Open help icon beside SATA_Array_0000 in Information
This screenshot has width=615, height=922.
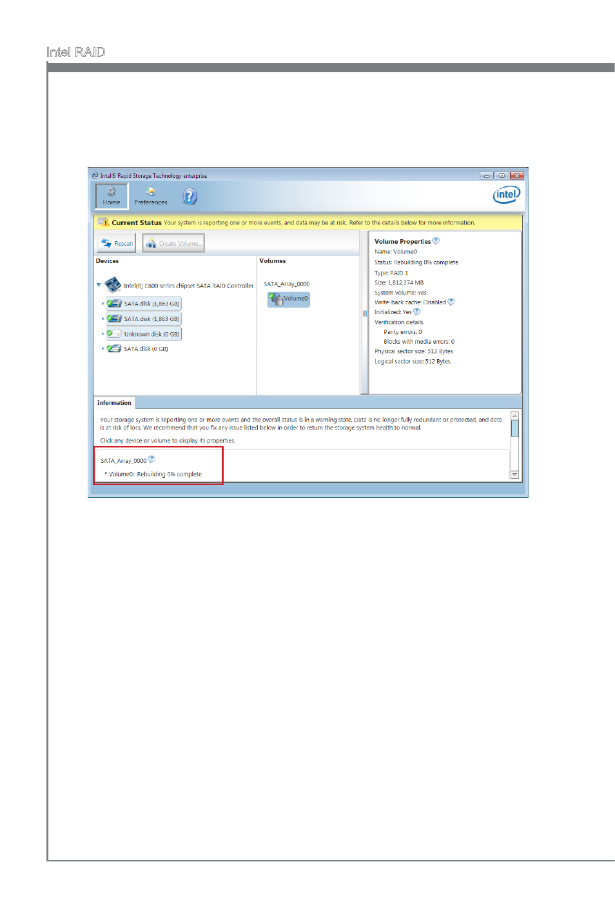pyautogui.click(x=151, y=460)
